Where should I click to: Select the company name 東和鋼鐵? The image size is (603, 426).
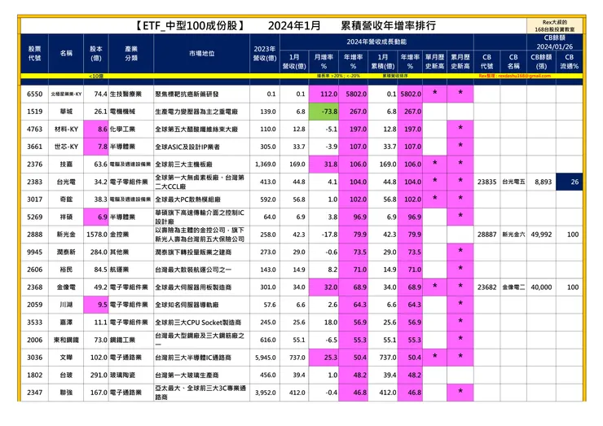tap(66, 340)
